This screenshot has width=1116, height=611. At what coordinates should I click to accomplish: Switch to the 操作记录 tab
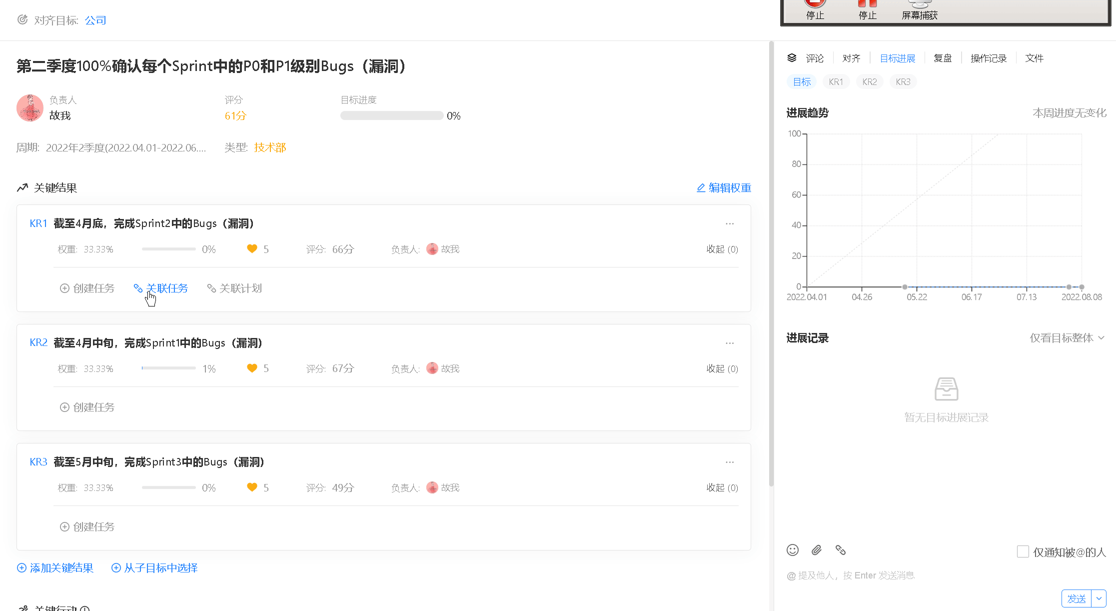[988, 58]
